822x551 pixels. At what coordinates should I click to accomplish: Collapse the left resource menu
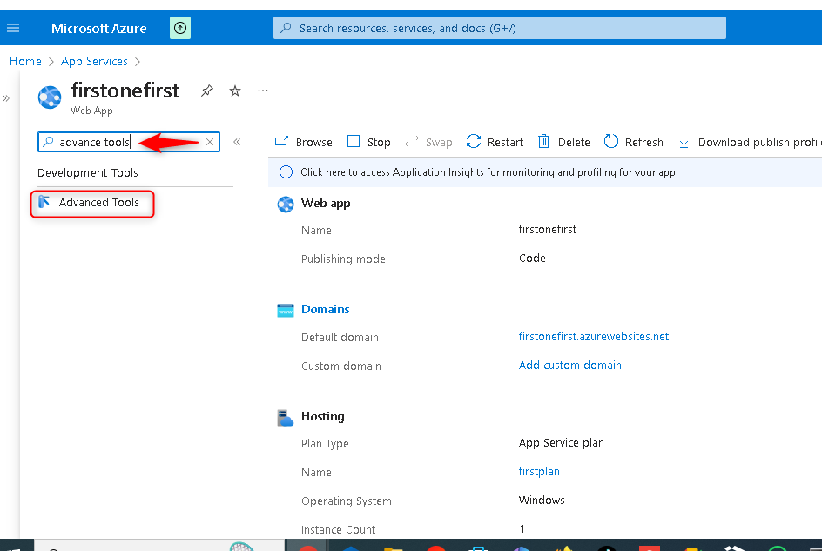[237, 142]
